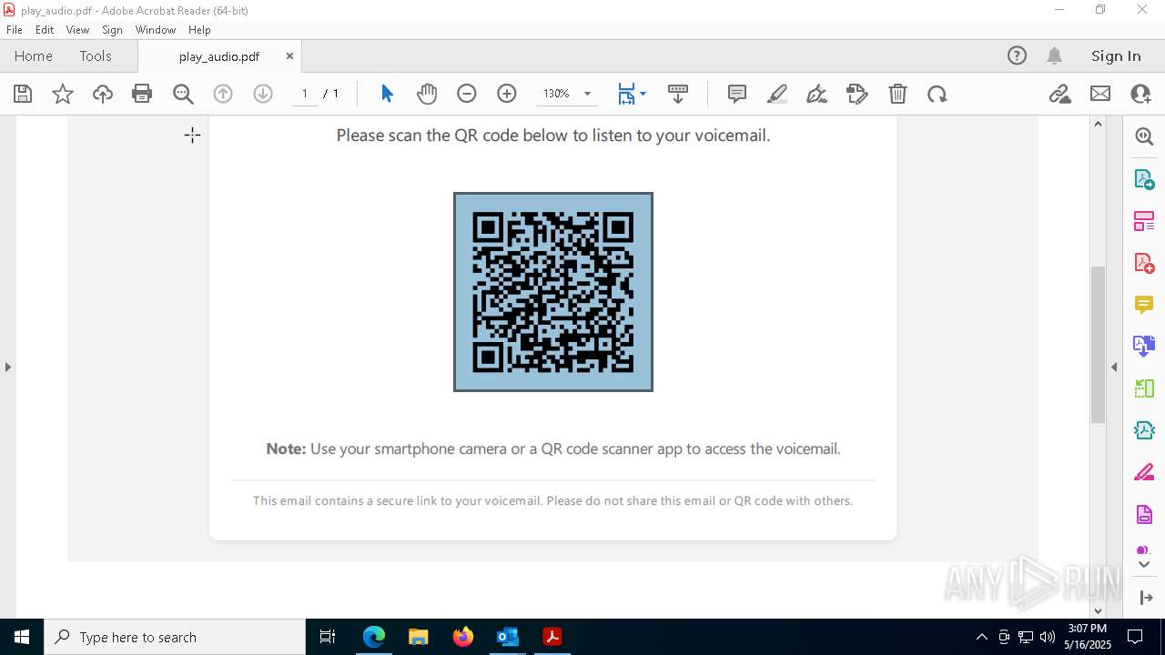Image resolution: width=1165 pixels, height=655 pixels.
Task: Open Firefox from the taskbar
Action: 462,637
